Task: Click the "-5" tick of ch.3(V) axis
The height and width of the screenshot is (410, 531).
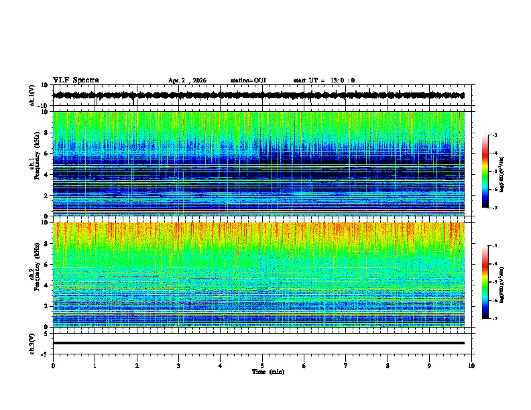Action: pyautogui.click(x=45, y=354)
